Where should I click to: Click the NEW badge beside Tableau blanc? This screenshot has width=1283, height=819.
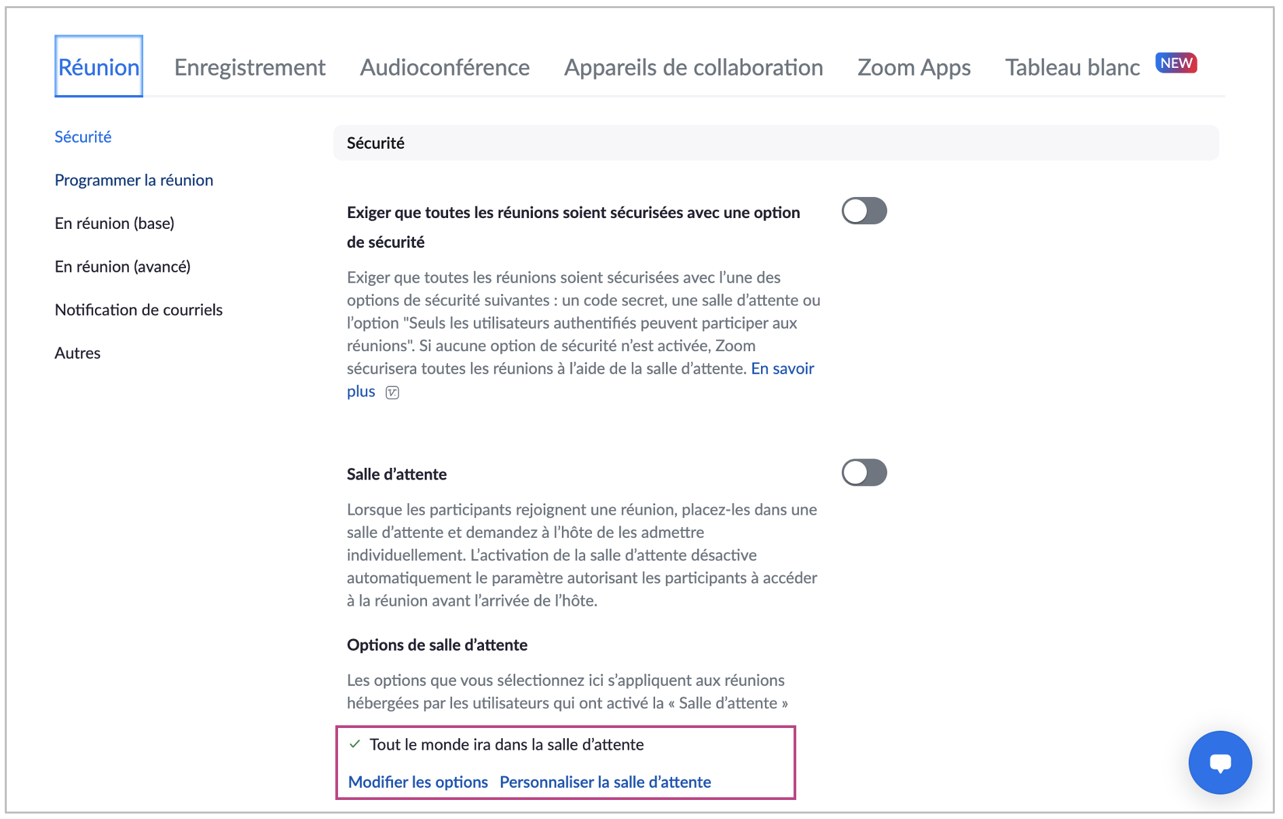[1176, 63]
